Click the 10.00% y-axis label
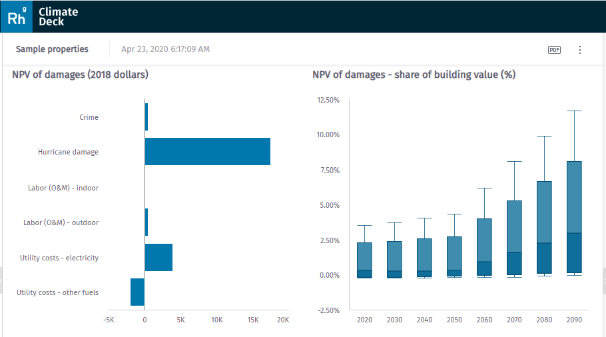Screen dimensions: 606x337 click(x=328, y=135)
